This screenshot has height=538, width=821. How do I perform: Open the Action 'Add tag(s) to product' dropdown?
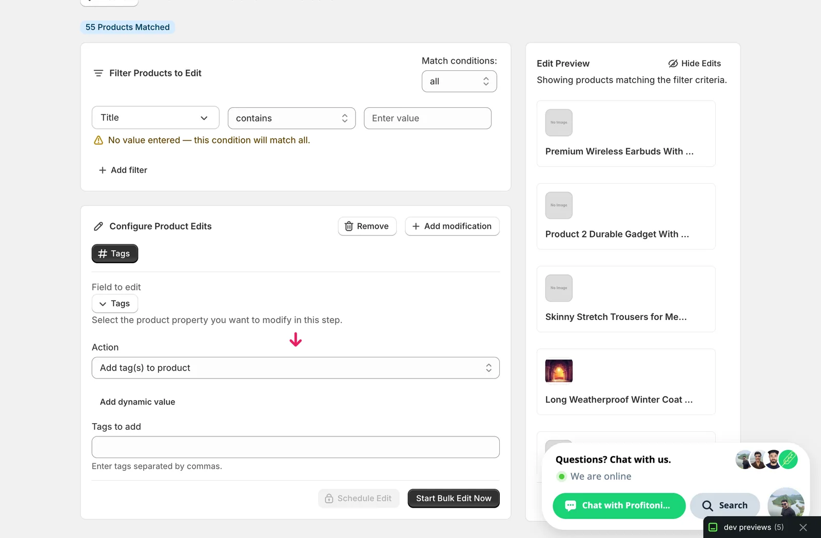pyautogui.click(x=296, y=368)
